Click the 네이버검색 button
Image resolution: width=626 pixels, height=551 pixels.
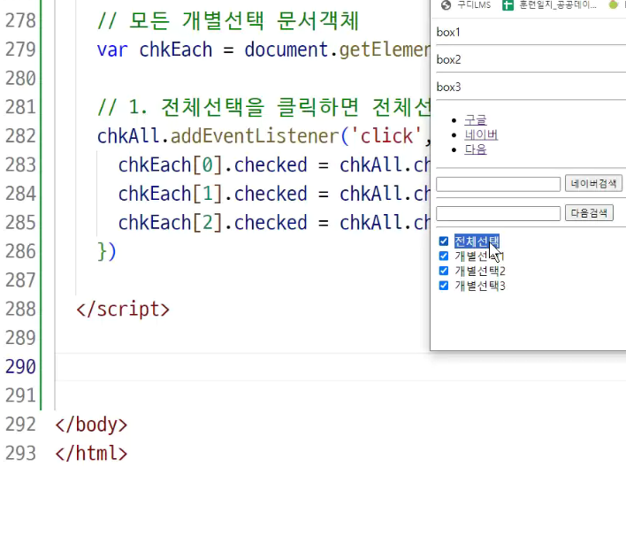(593, 183)
